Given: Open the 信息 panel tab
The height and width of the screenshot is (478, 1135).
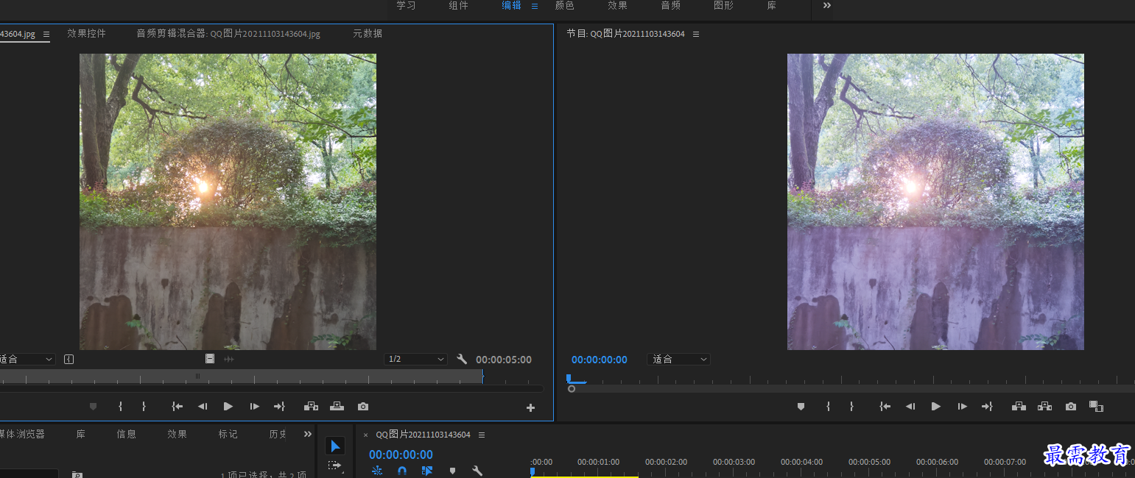Looking at the screenshot, I should point(126,434).
